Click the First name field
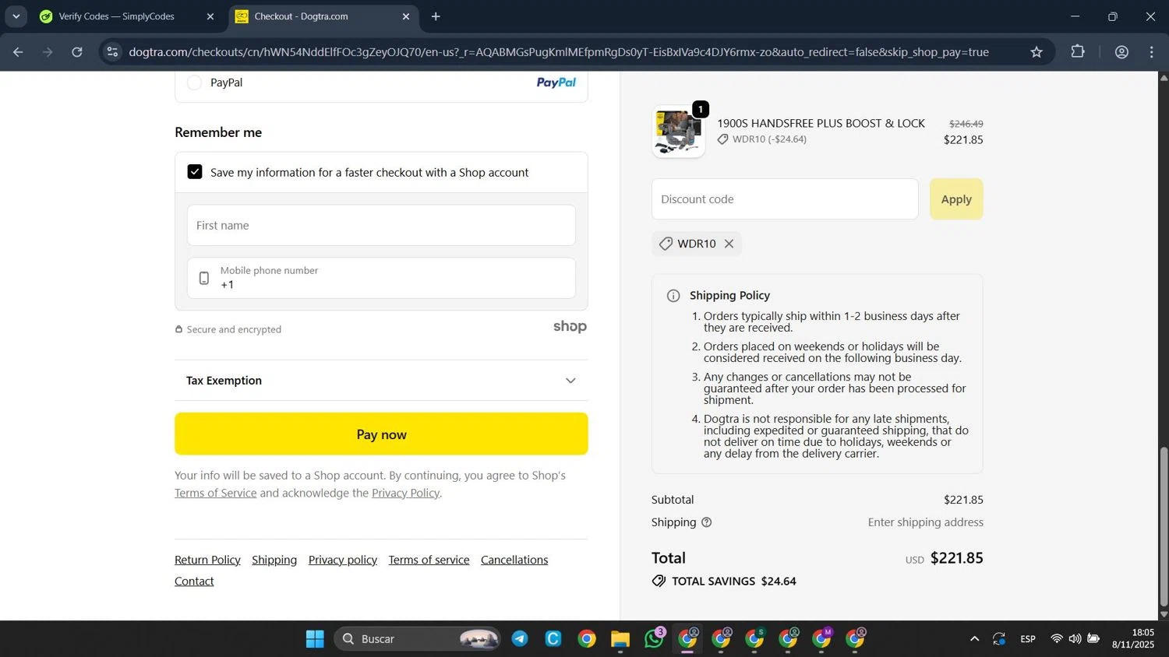This screenshot has height=657, width=1169. coord(381,225)
